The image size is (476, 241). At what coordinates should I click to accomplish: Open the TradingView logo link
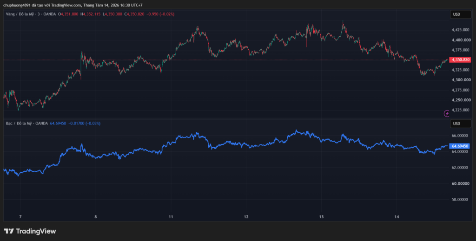pos(30,231)
